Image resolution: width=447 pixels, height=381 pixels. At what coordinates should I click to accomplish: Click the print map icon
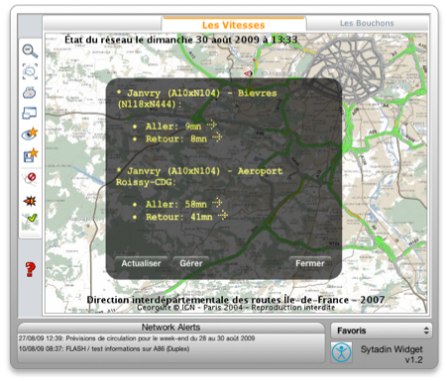(x=30, y=93)
